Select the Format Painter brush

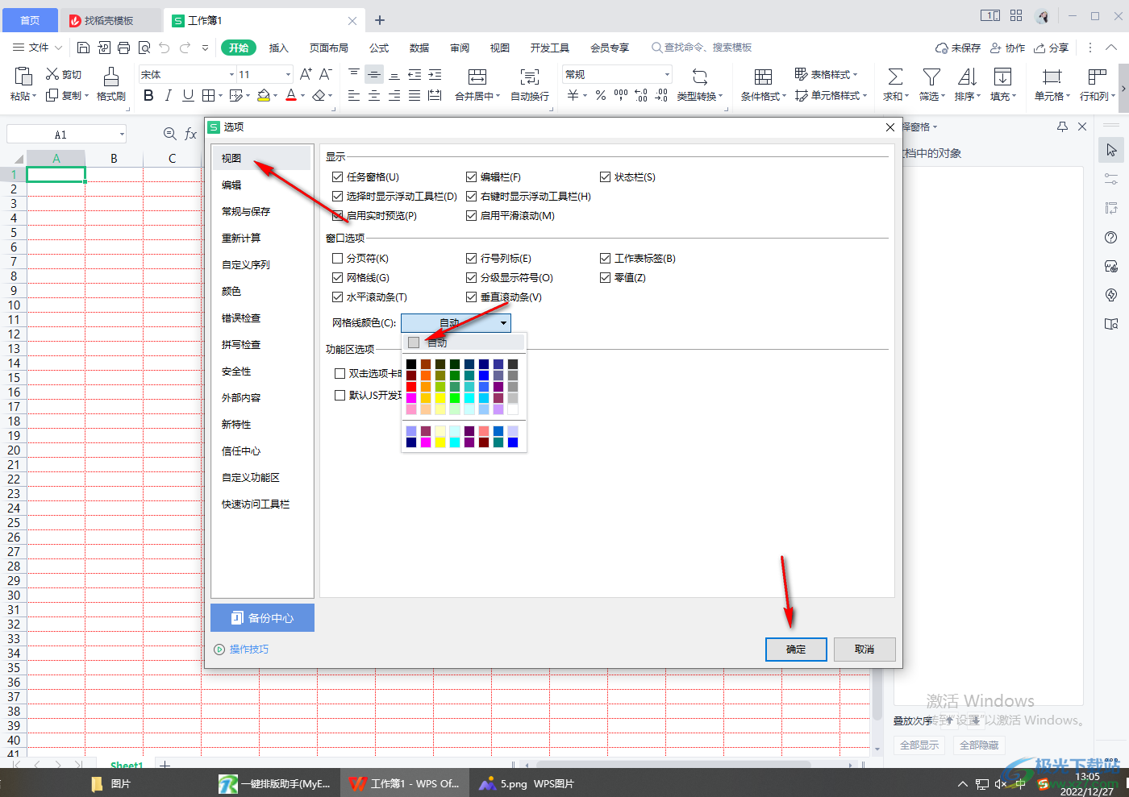click(111, 76)
